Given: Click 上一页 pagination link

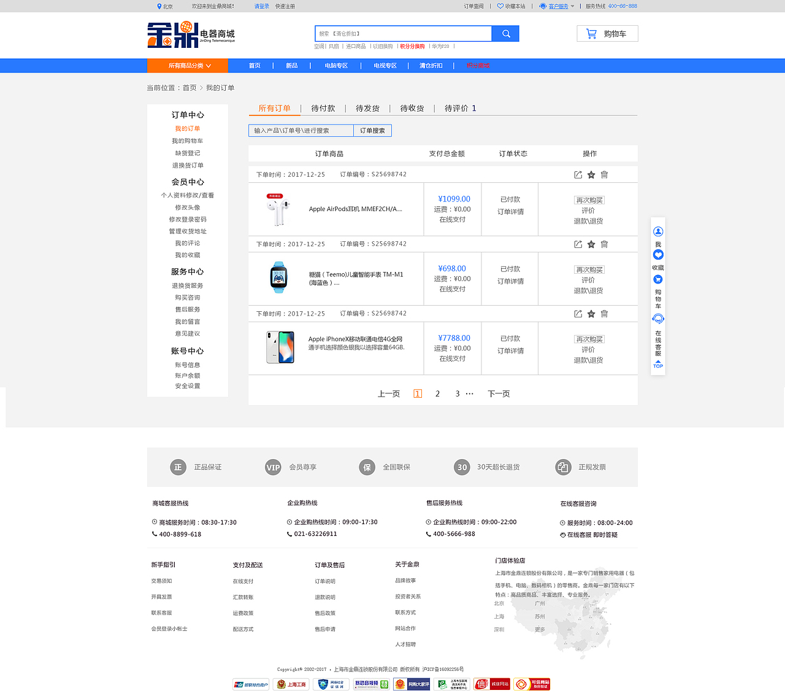Looking at the screenshot, I should (389, 394).
